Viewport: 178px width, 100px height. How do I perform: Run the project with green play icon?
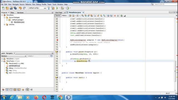(x=57, y=8)
